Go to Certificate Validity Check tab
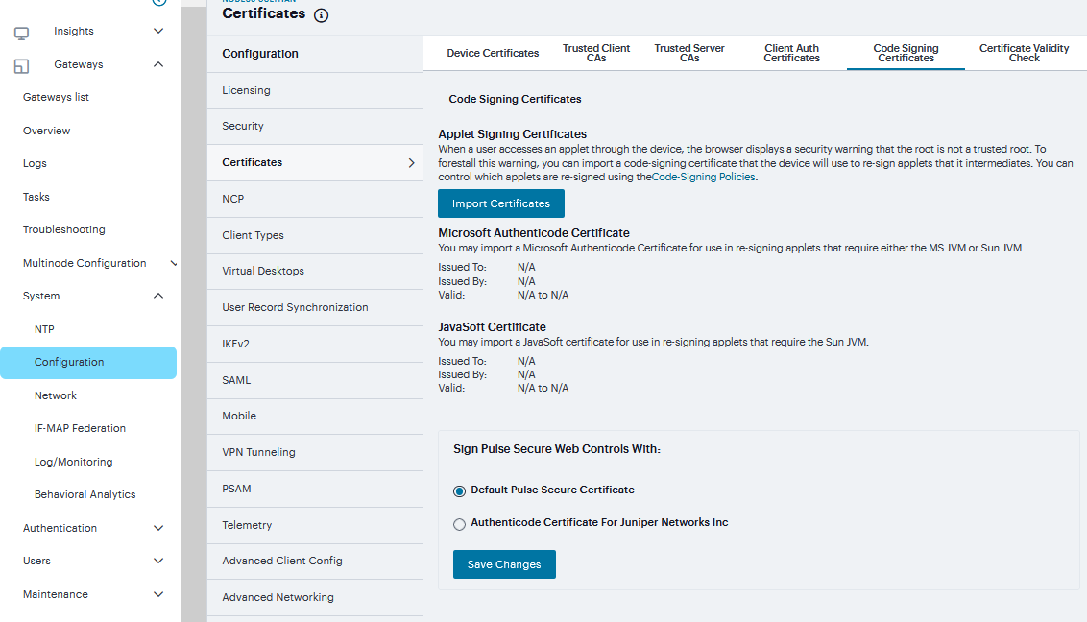Viewport: 1087px width, 622px height. point(1024,53)
